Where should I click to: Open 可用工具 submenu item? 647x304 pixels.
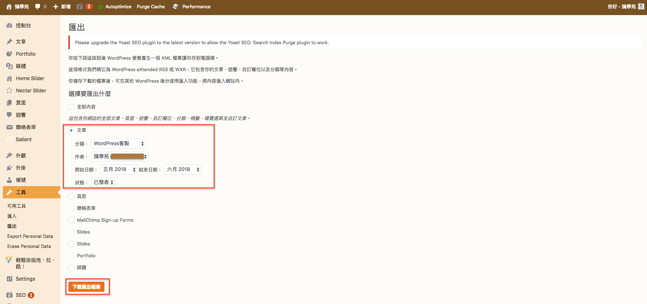17,206
